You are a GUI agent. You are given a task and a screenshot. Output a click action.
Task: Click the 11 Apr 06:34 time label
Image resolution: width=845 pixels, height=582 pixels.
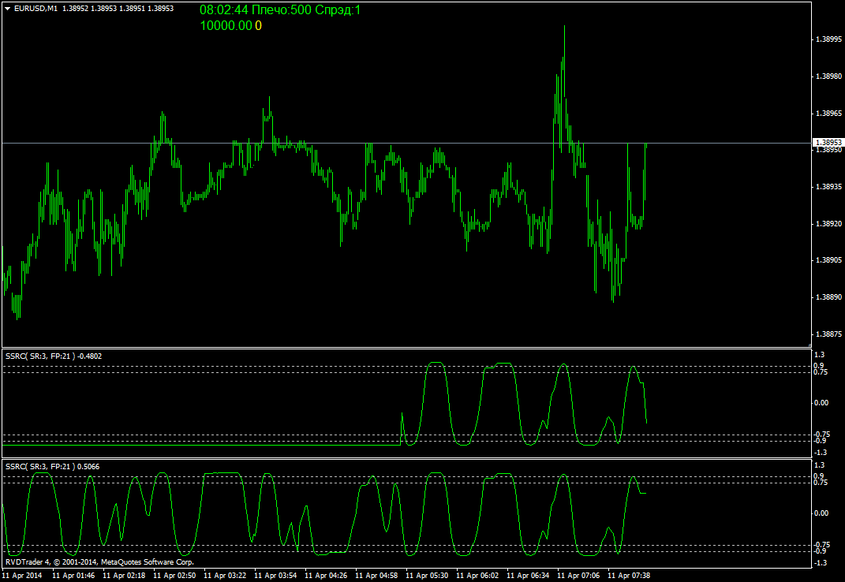(528, 576)
